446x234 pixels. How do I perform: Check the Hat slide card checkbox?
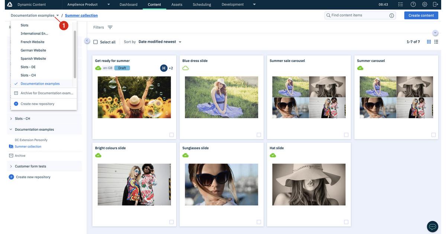click(346, 222)
